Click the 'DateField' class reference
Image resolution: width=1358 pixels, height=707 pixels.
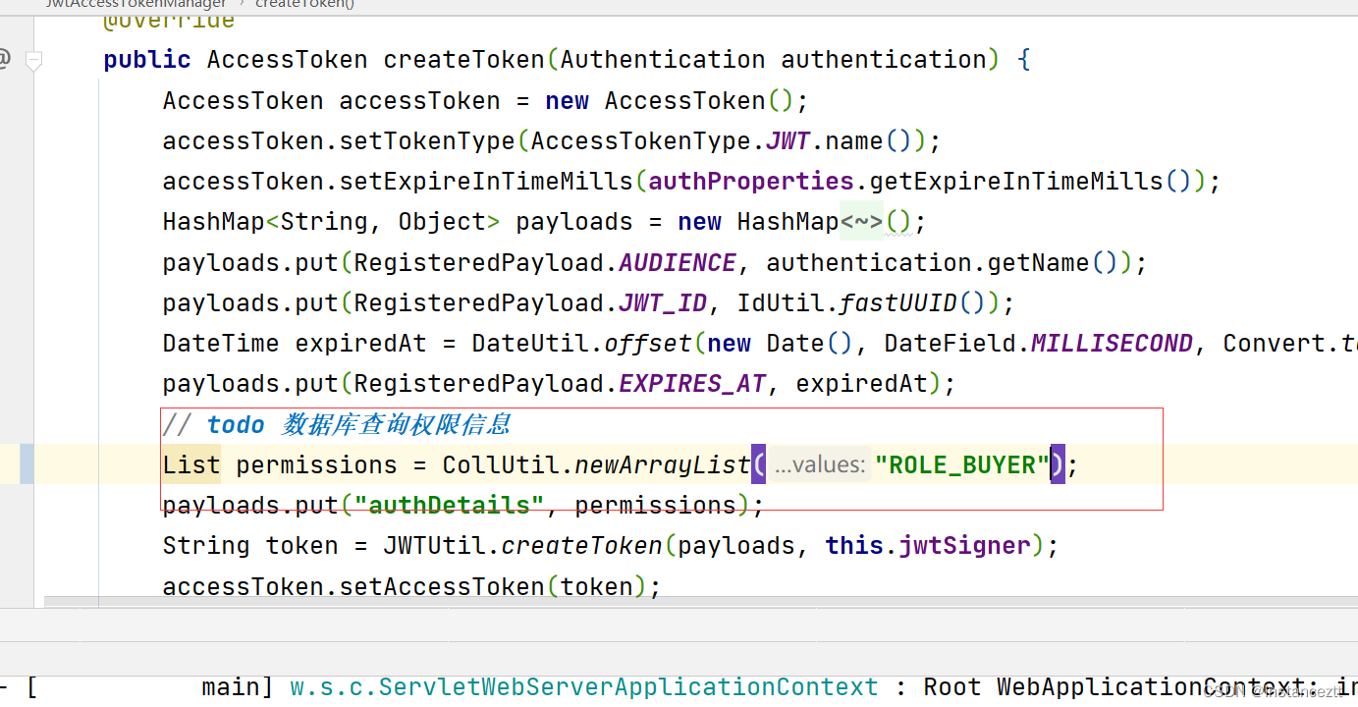point(951,344)
